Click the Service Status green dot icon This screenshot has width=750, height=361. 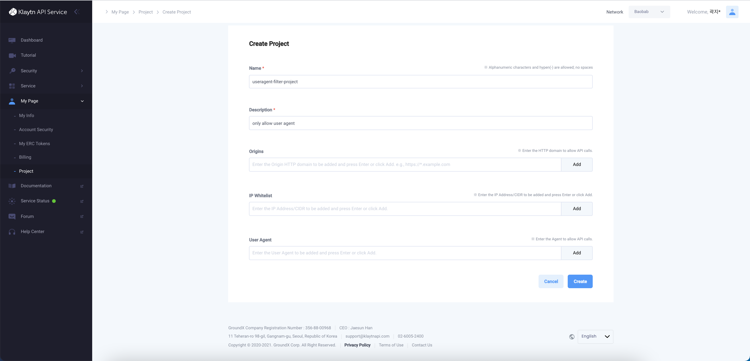pyautogui.click(x=54, y=201)
